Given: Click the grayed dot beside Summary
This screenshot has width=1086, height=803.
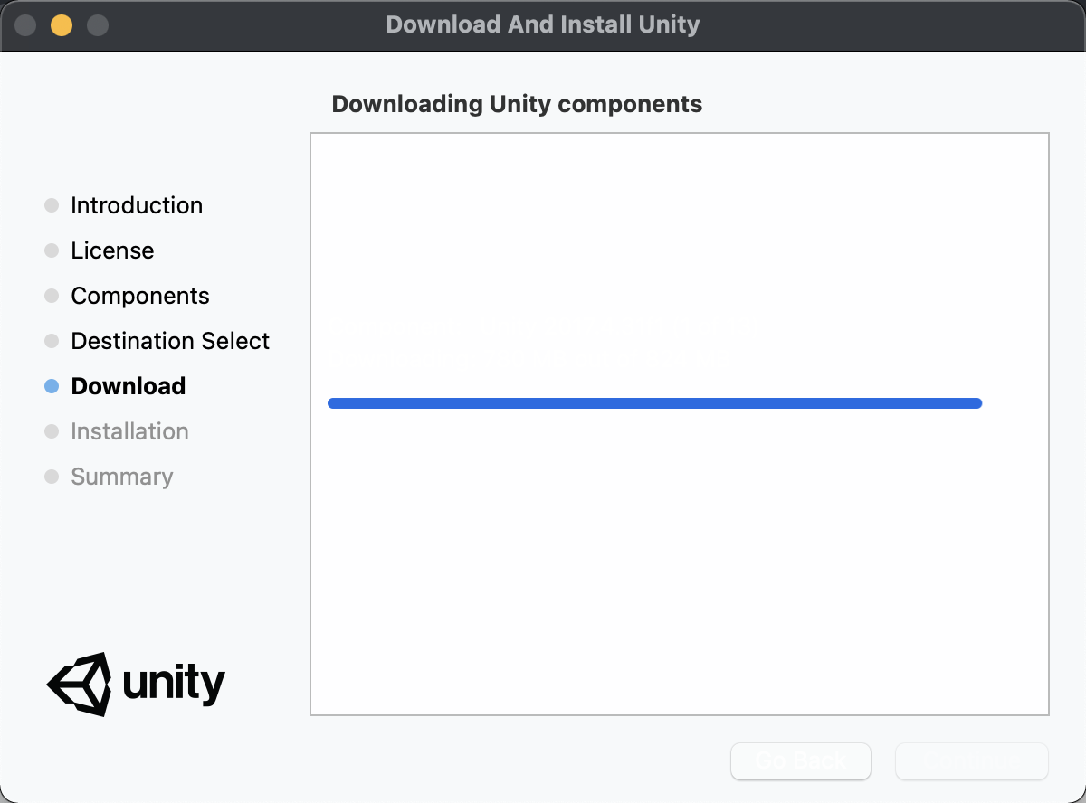Looking at the screenshot, I should [51, 477].
